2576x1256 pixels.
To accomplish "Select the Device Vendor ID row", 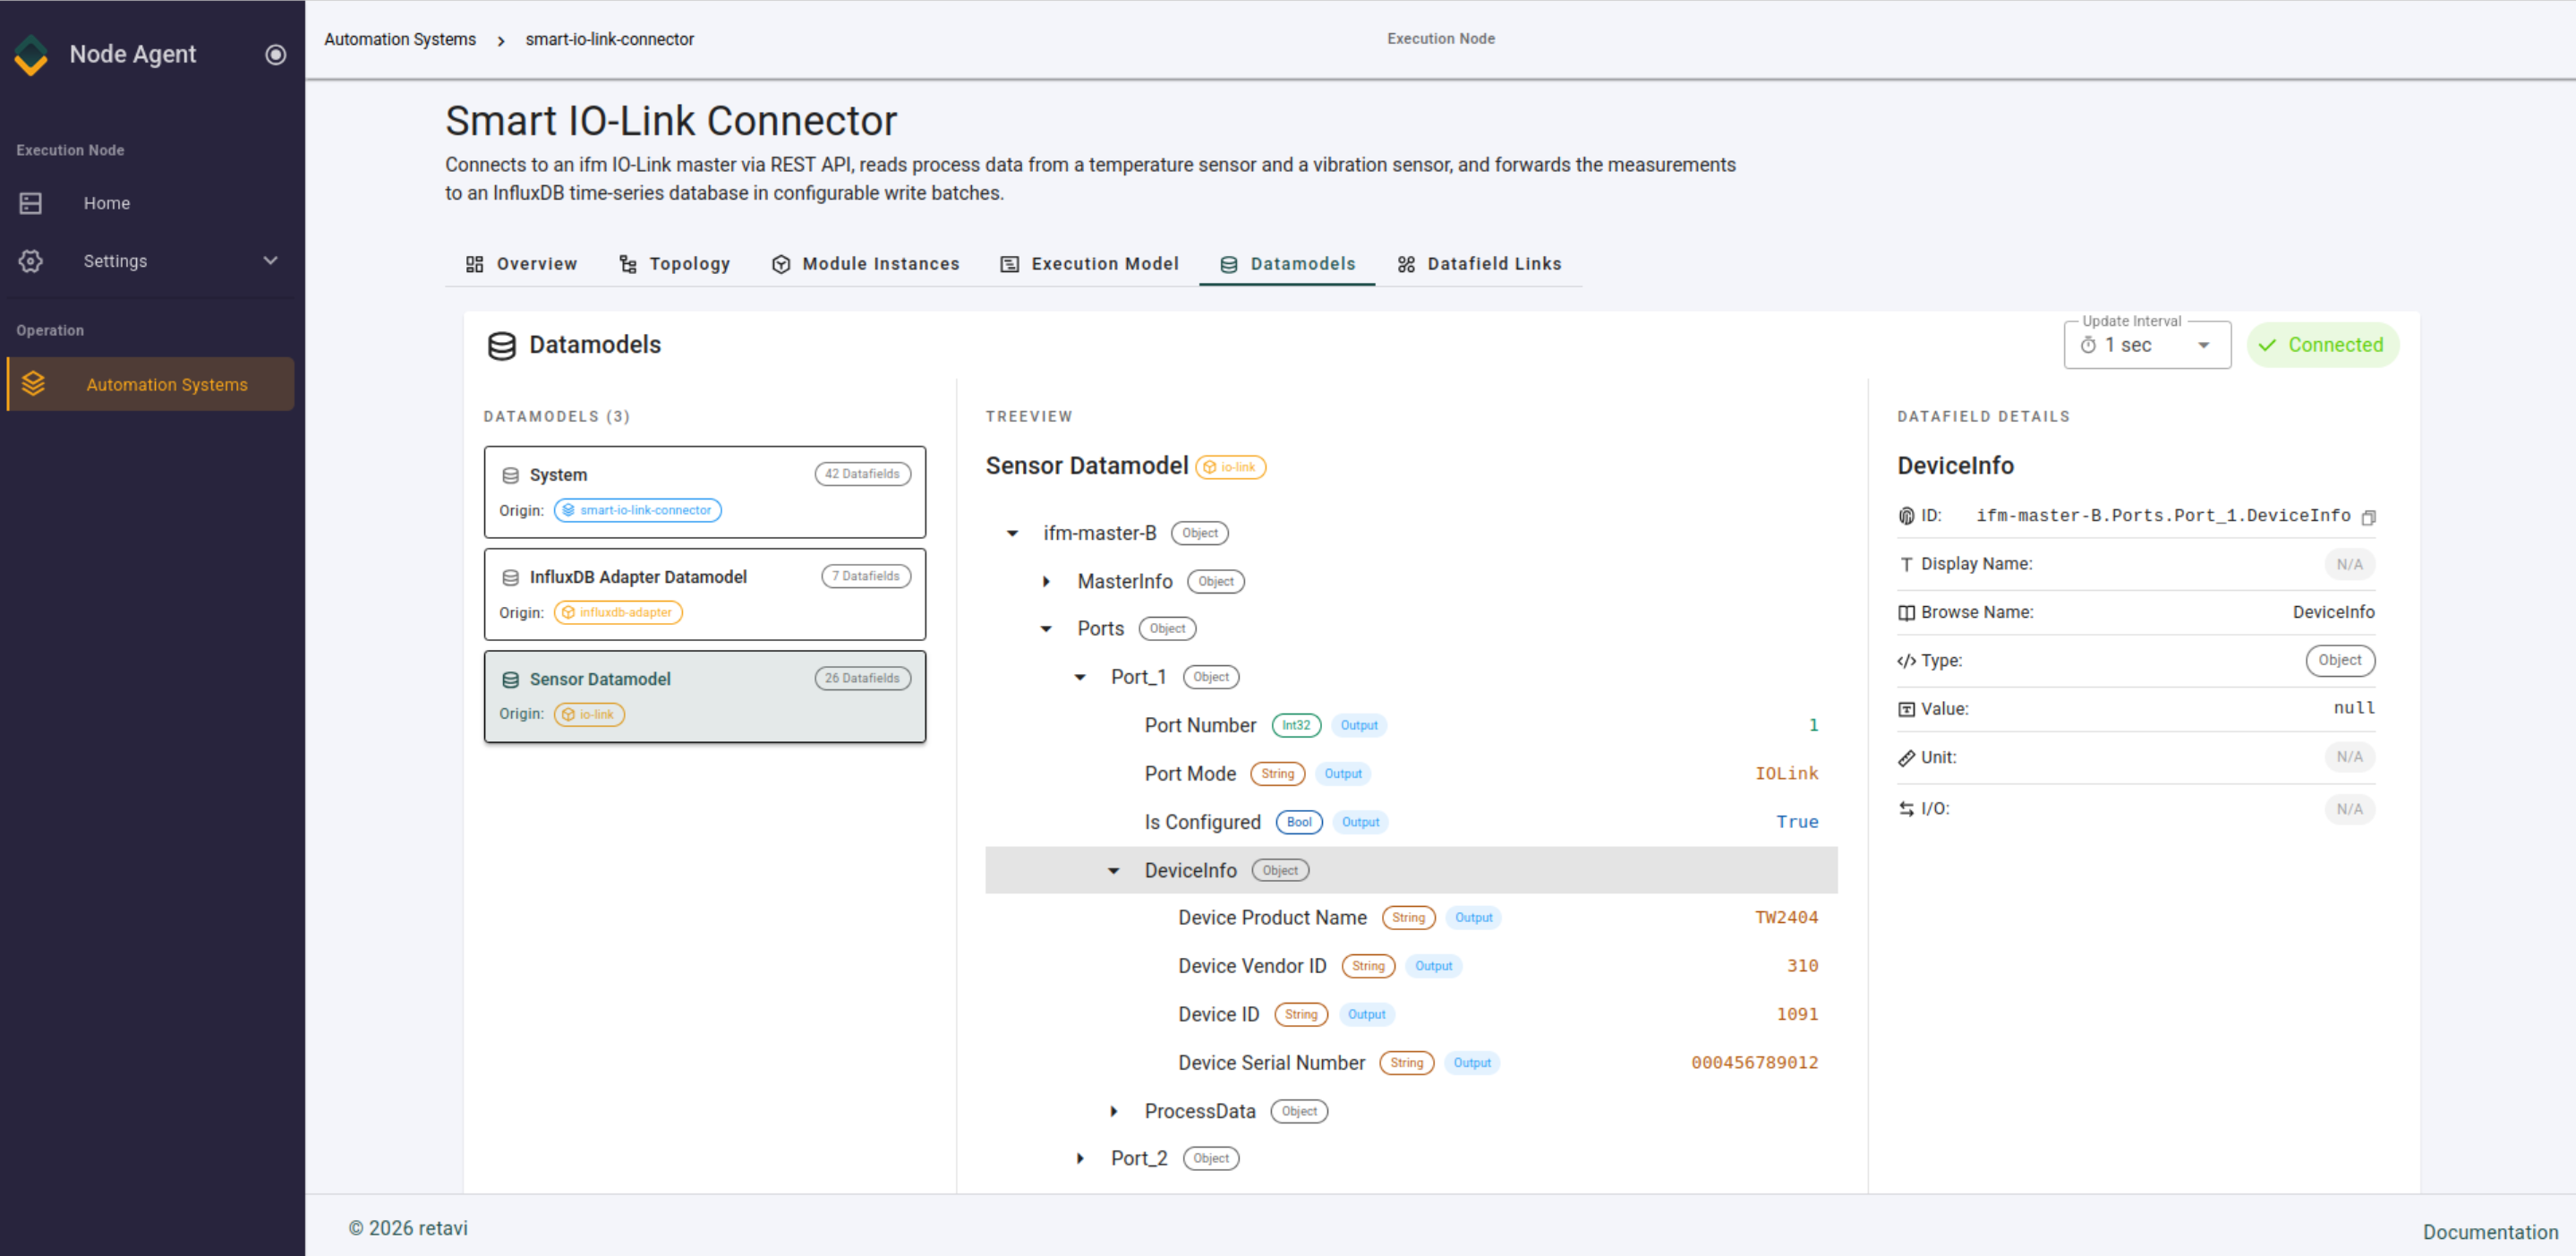I will (1411, 966).
